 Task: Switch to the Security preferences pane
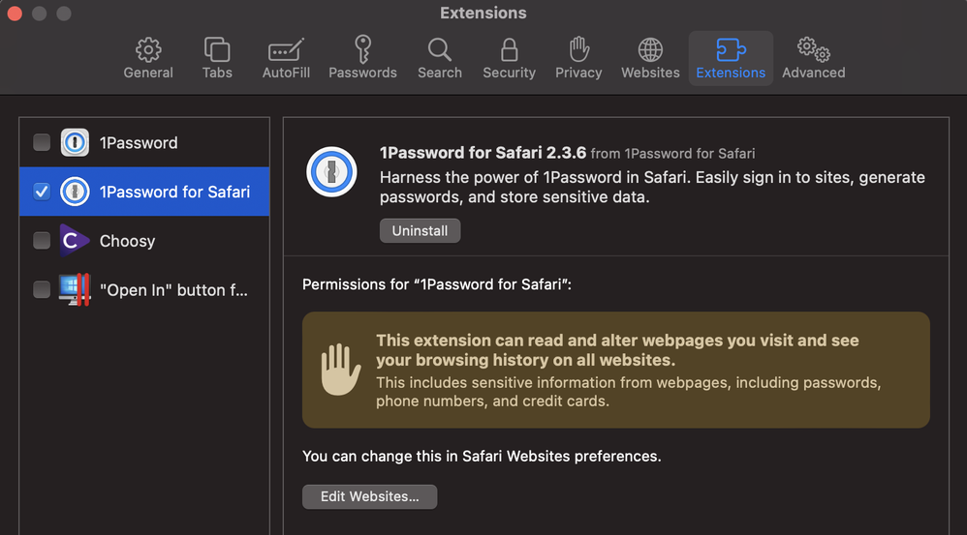click(509, 58)
